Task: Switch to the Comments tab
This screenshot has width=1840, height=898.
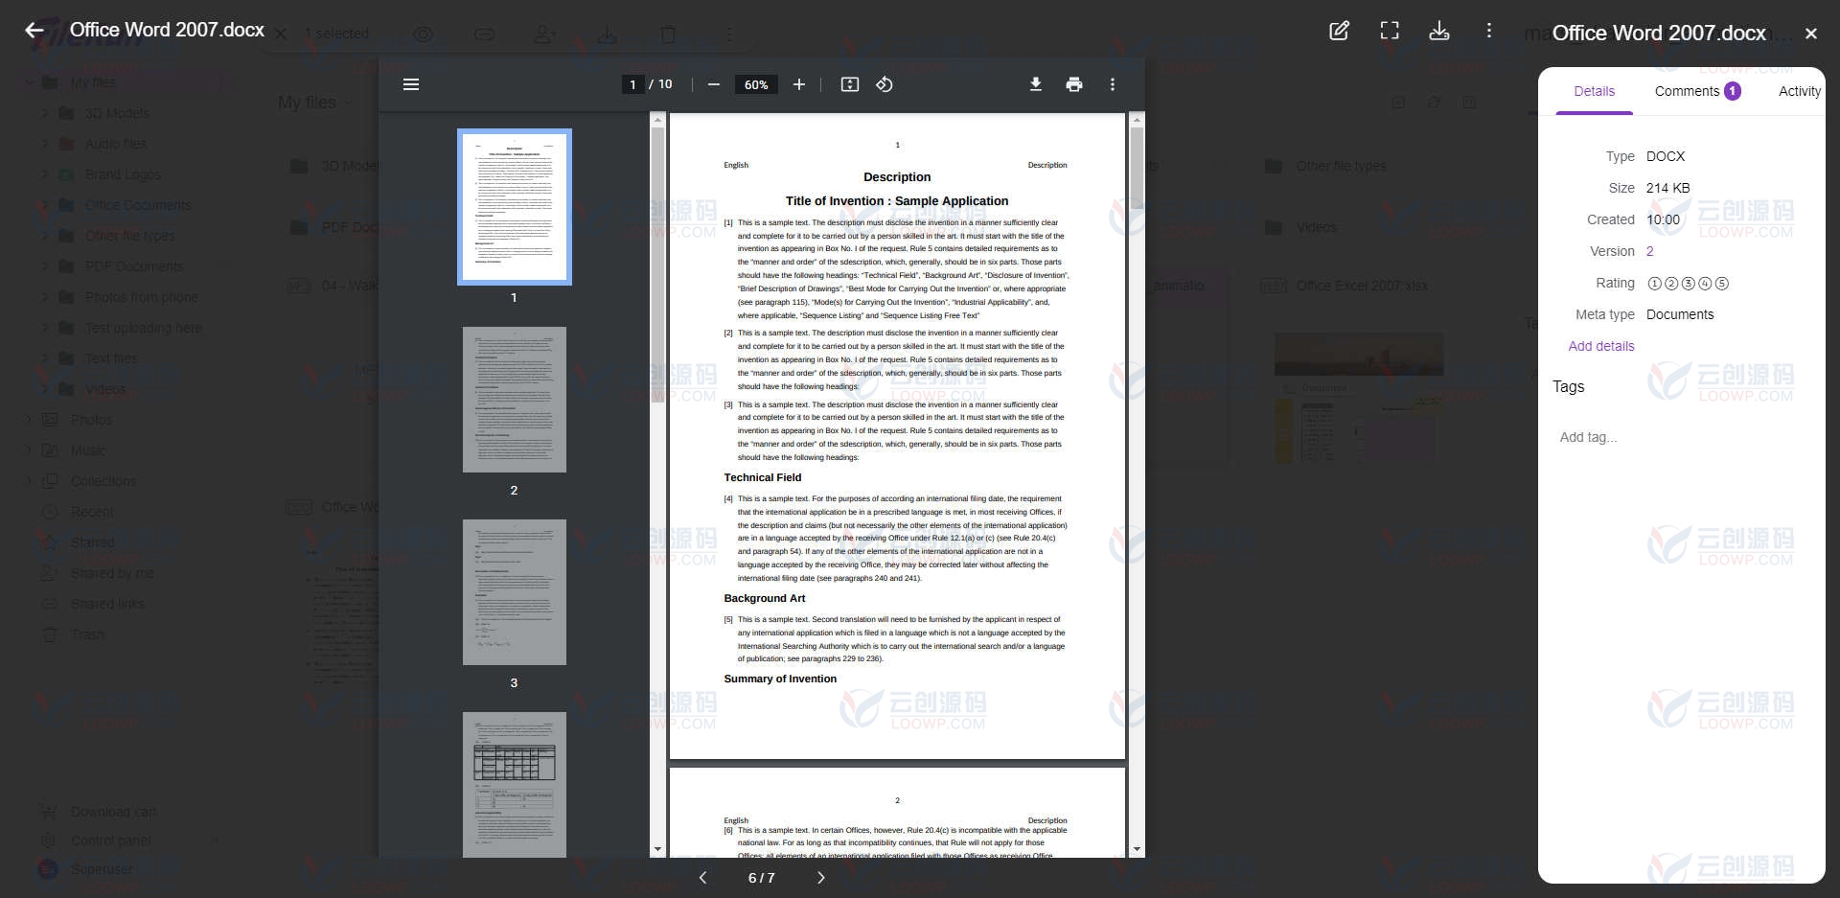Action: [x=1697, y=91]
